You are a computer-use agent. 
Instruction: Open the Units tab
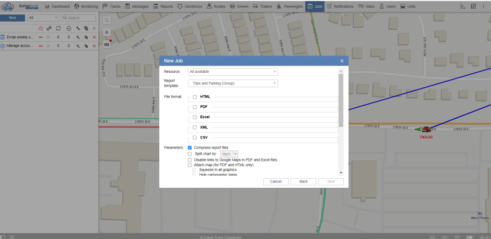click(x=408, y=6)
